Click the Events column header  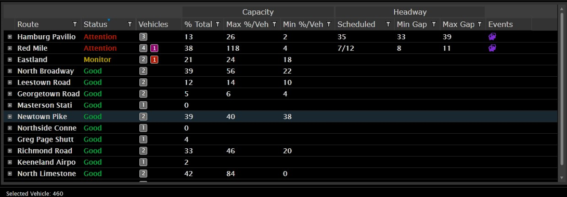[x=500, y=24]
